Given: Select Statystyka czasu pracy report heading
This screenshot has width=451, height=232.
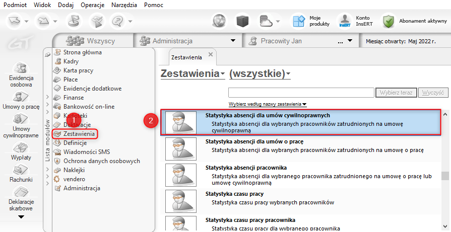Looking at the screenshot, I should click(x=234, y=194).
